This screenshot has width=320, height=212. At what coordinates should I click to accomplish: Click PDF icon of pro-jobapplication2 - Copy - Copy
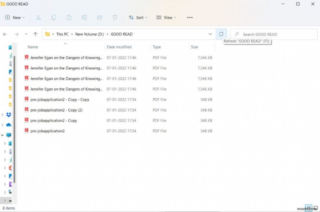[x=26, y=99]
